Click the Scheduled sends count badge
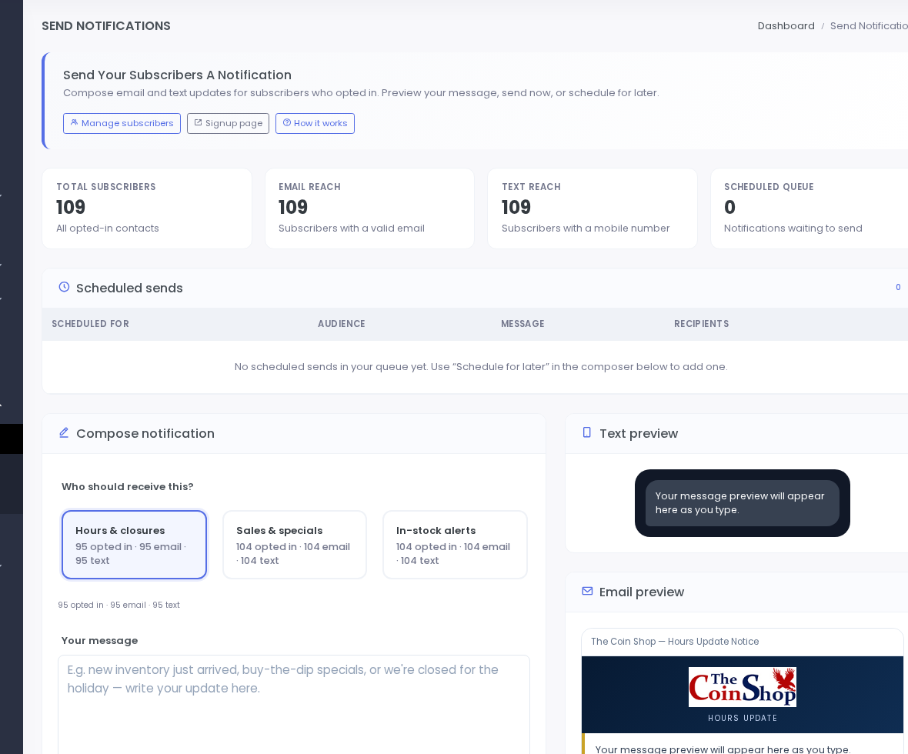Viewport: 908px width, 754px height. [x=898, y=287]
